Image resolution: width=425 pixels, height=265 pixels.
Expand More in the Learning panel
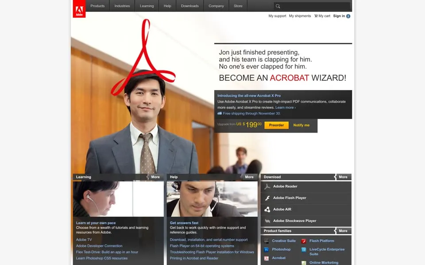pyautogui.click(x=155, y=177)
